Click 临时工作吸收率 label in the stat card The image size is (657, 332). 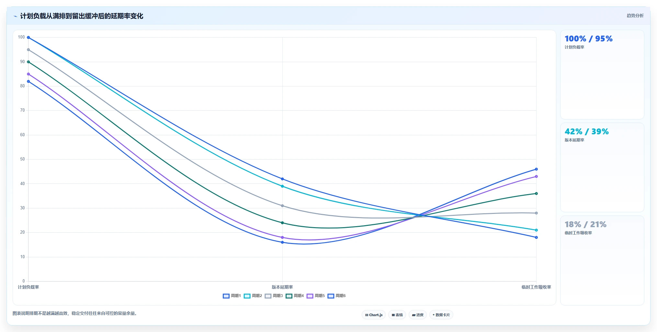coord(578,233)
